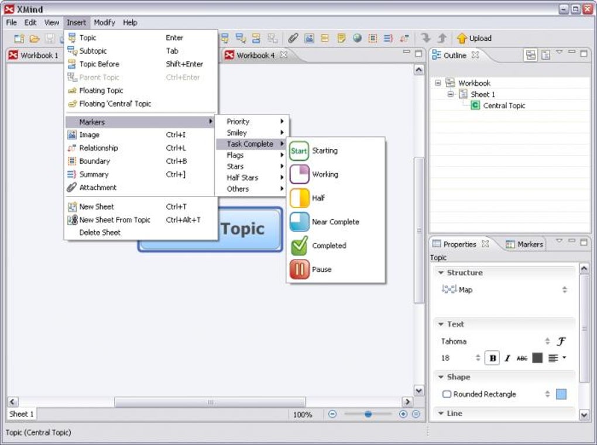The image size is (597, 445).
Task: Click the canvas scroll-down arrow
Action: click(x=419, y=391)
